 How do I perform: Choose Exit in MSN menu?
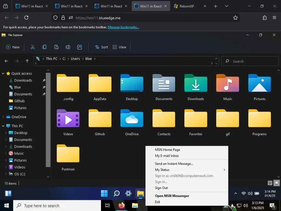point(187,202)
